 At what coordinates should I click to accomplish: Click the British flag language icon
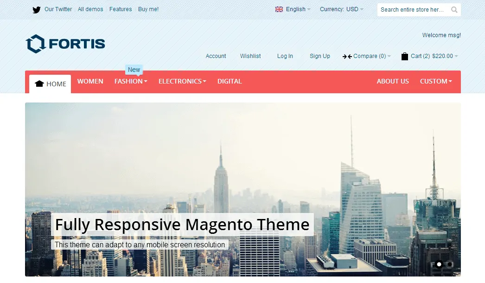[x=279, y=9]
